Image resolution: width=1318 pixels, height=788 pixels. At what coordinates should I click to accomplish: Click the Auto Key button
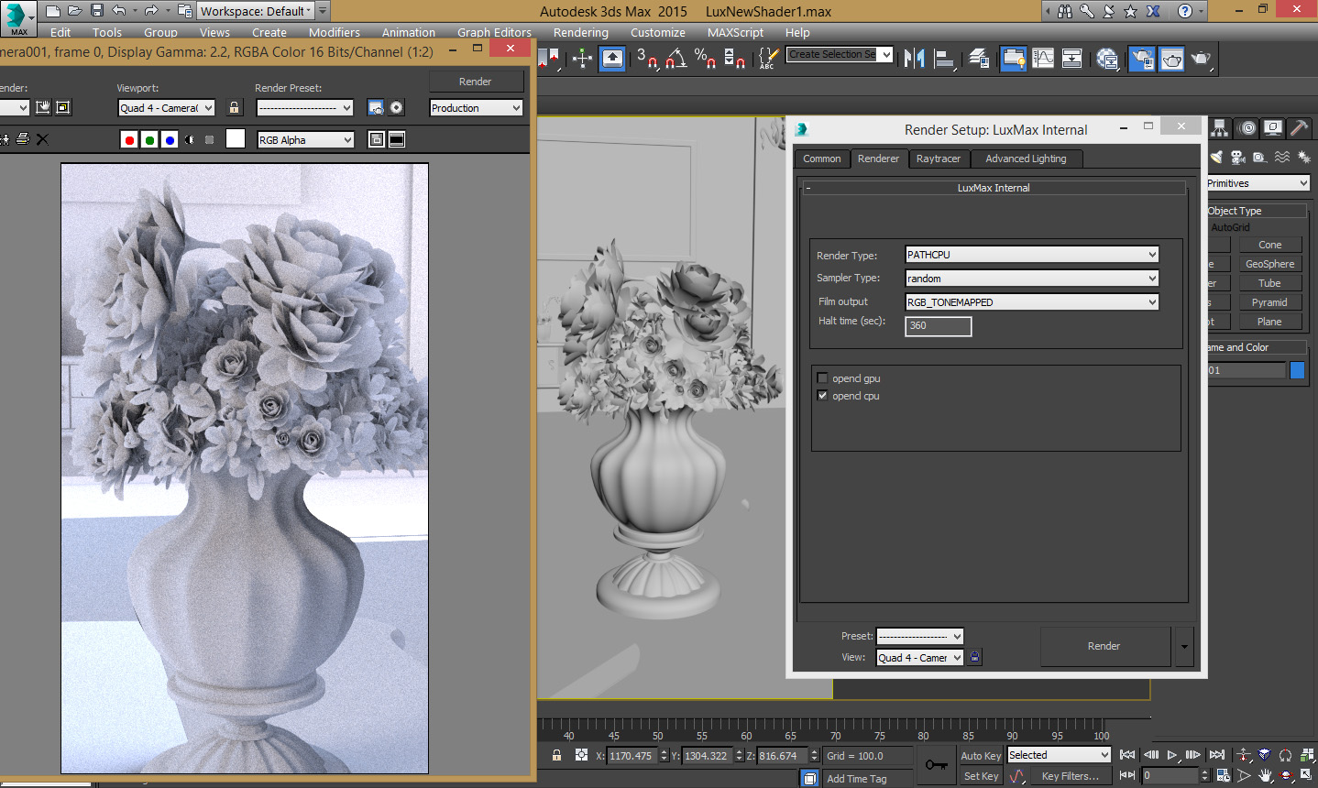[x=980, y=756]
